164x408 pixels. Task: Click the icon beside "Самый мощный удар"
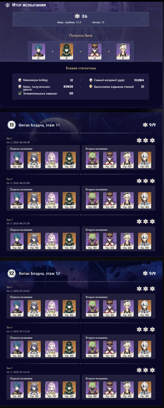pos(91,80)
